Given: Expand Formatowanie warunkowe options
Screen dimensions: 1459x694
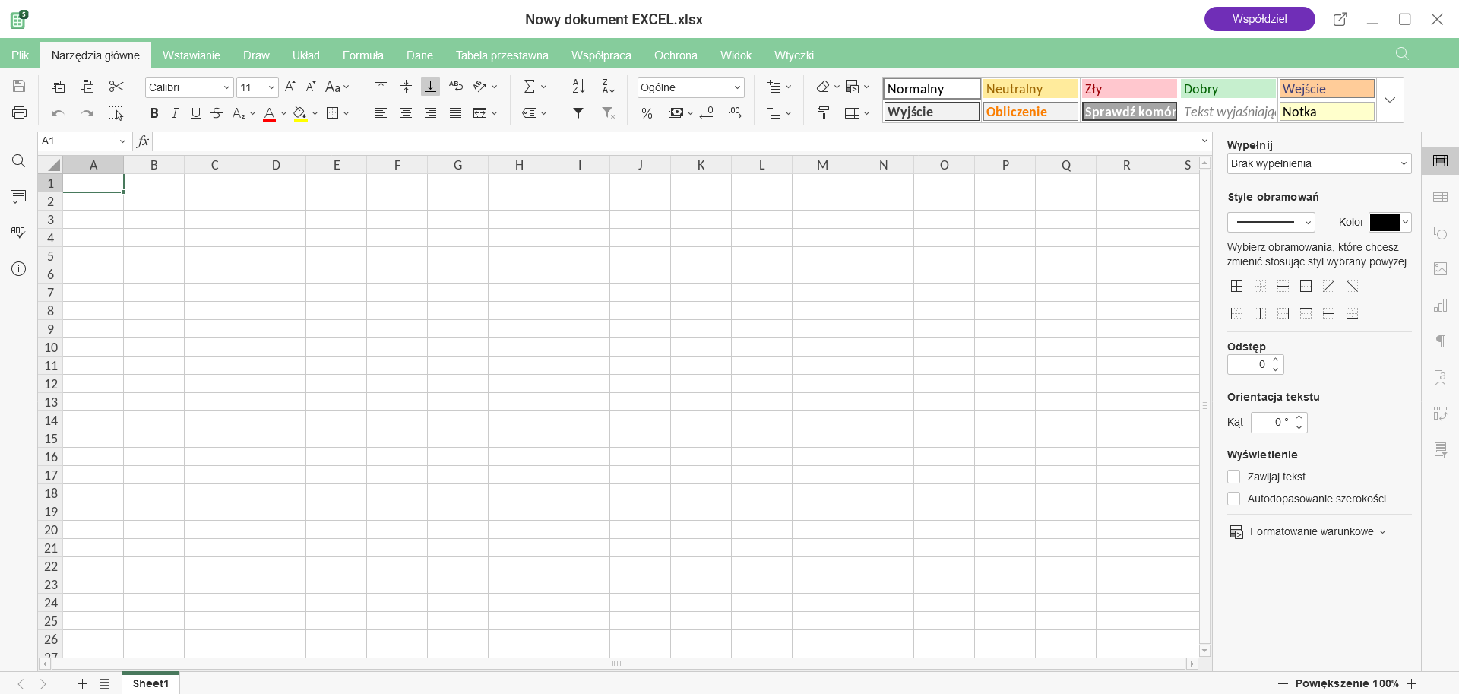Looking at the screenshot, I should [x=1309, y=531].
